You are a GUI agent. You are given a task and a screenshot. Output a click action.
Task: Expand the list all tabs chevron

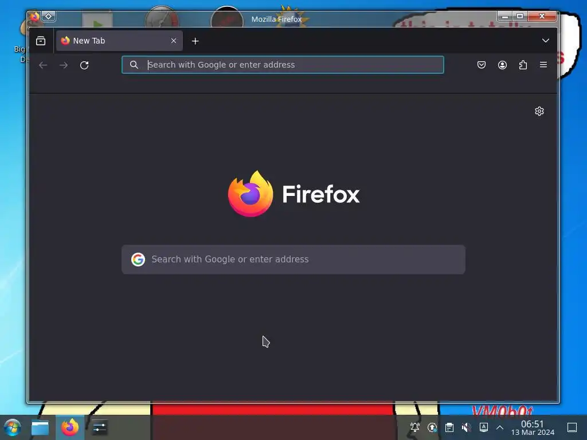click(546, 41)
